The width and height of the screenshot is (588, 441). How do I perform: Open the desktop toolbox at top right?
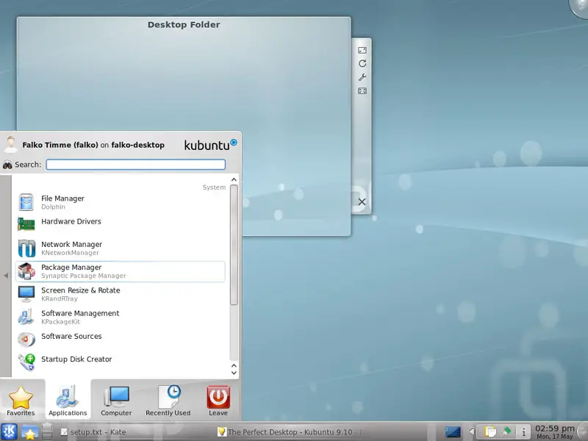[579, 7]
